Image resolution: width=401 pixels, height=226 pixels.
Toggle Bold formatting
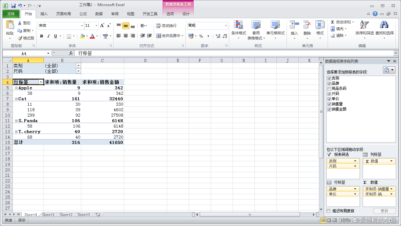(41, 36)
